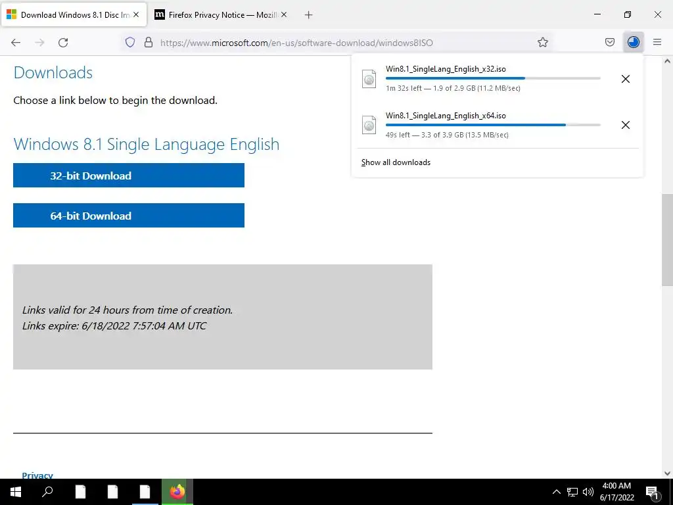673x505 pixels.
Task: Cancel the x64.iso download
Action: (x=626, y=125)
